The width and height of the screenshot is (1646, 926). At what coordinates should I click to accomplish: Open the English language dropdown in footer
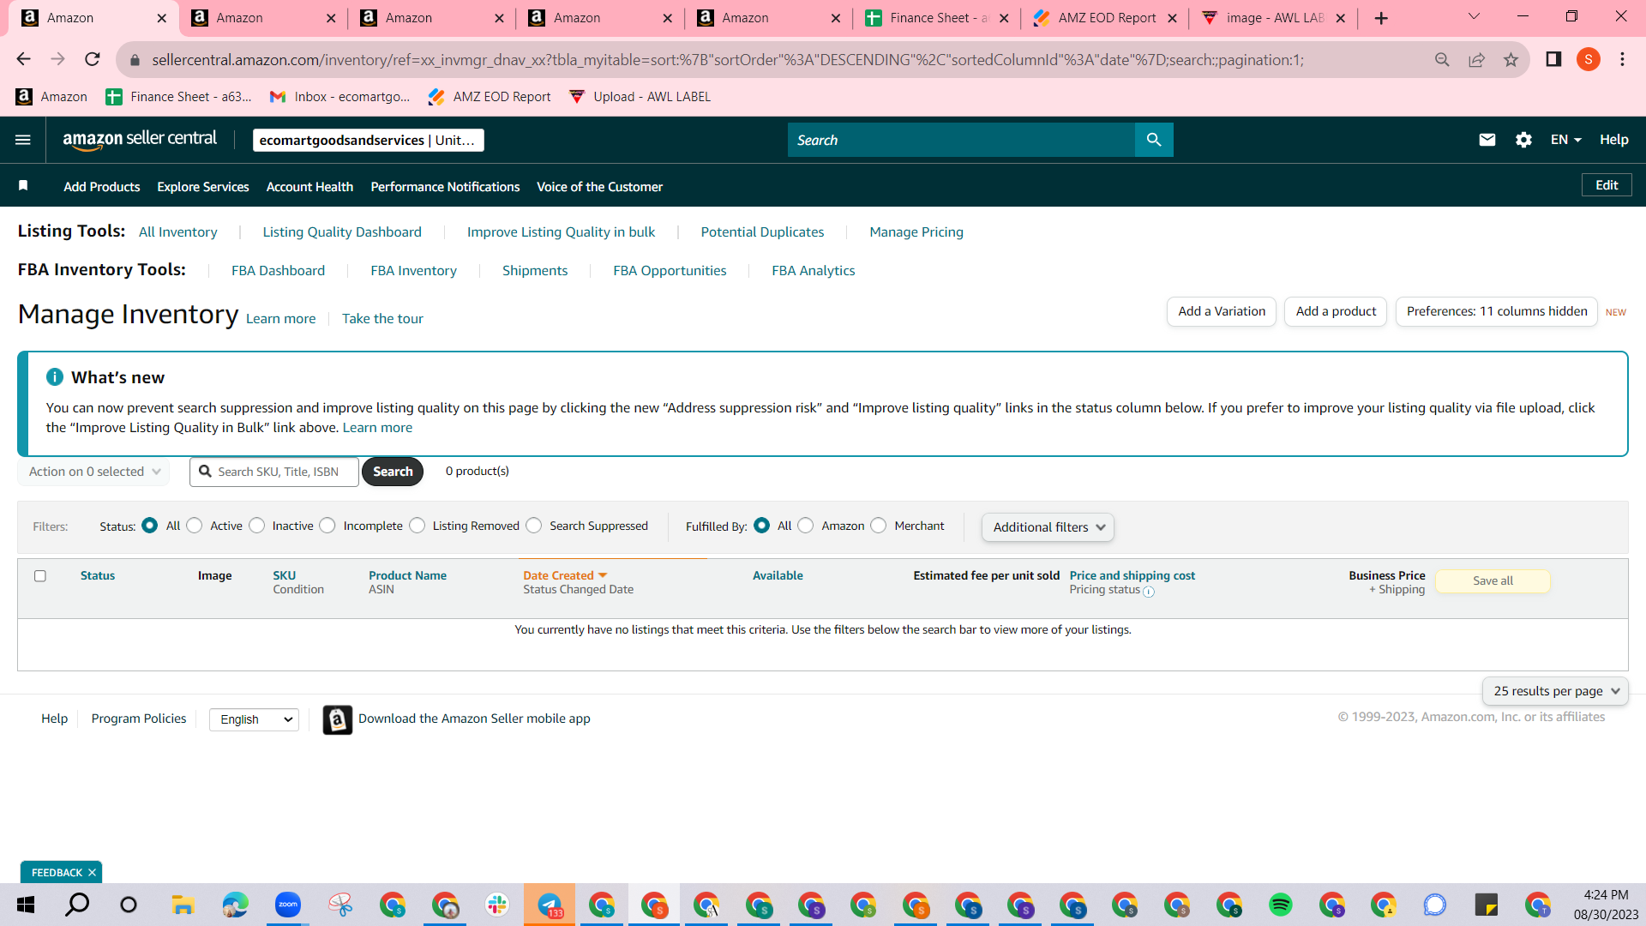click(x=254, y=719)
